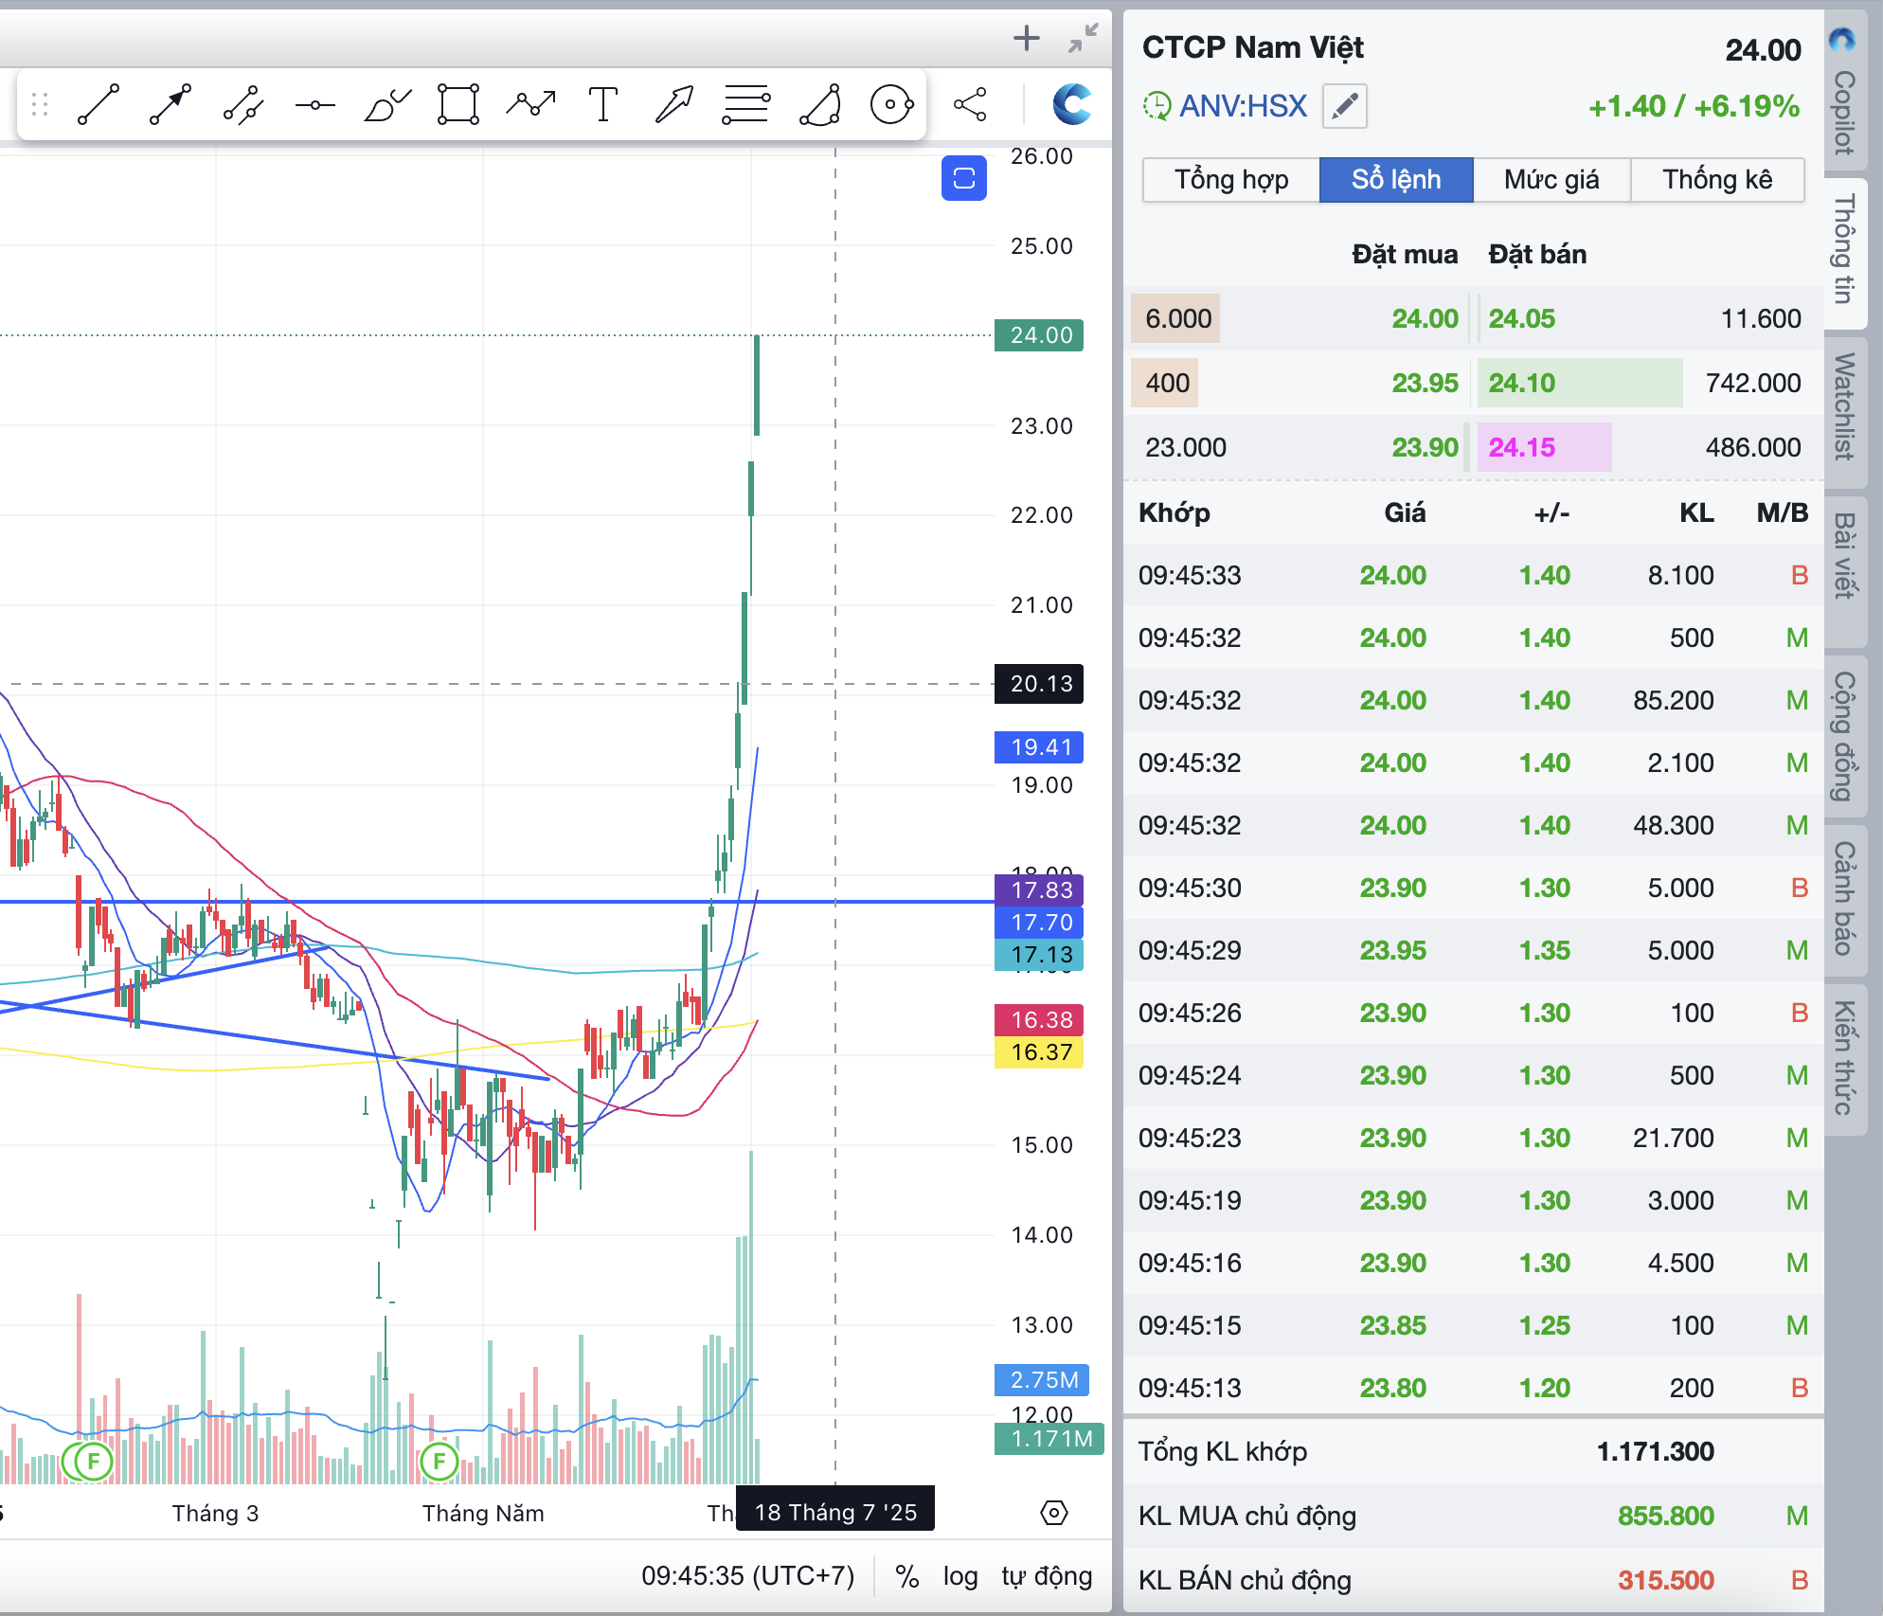Click the share chart icon
The height and width of the screenshot is (1616, 1883).
tap(970, 104)
